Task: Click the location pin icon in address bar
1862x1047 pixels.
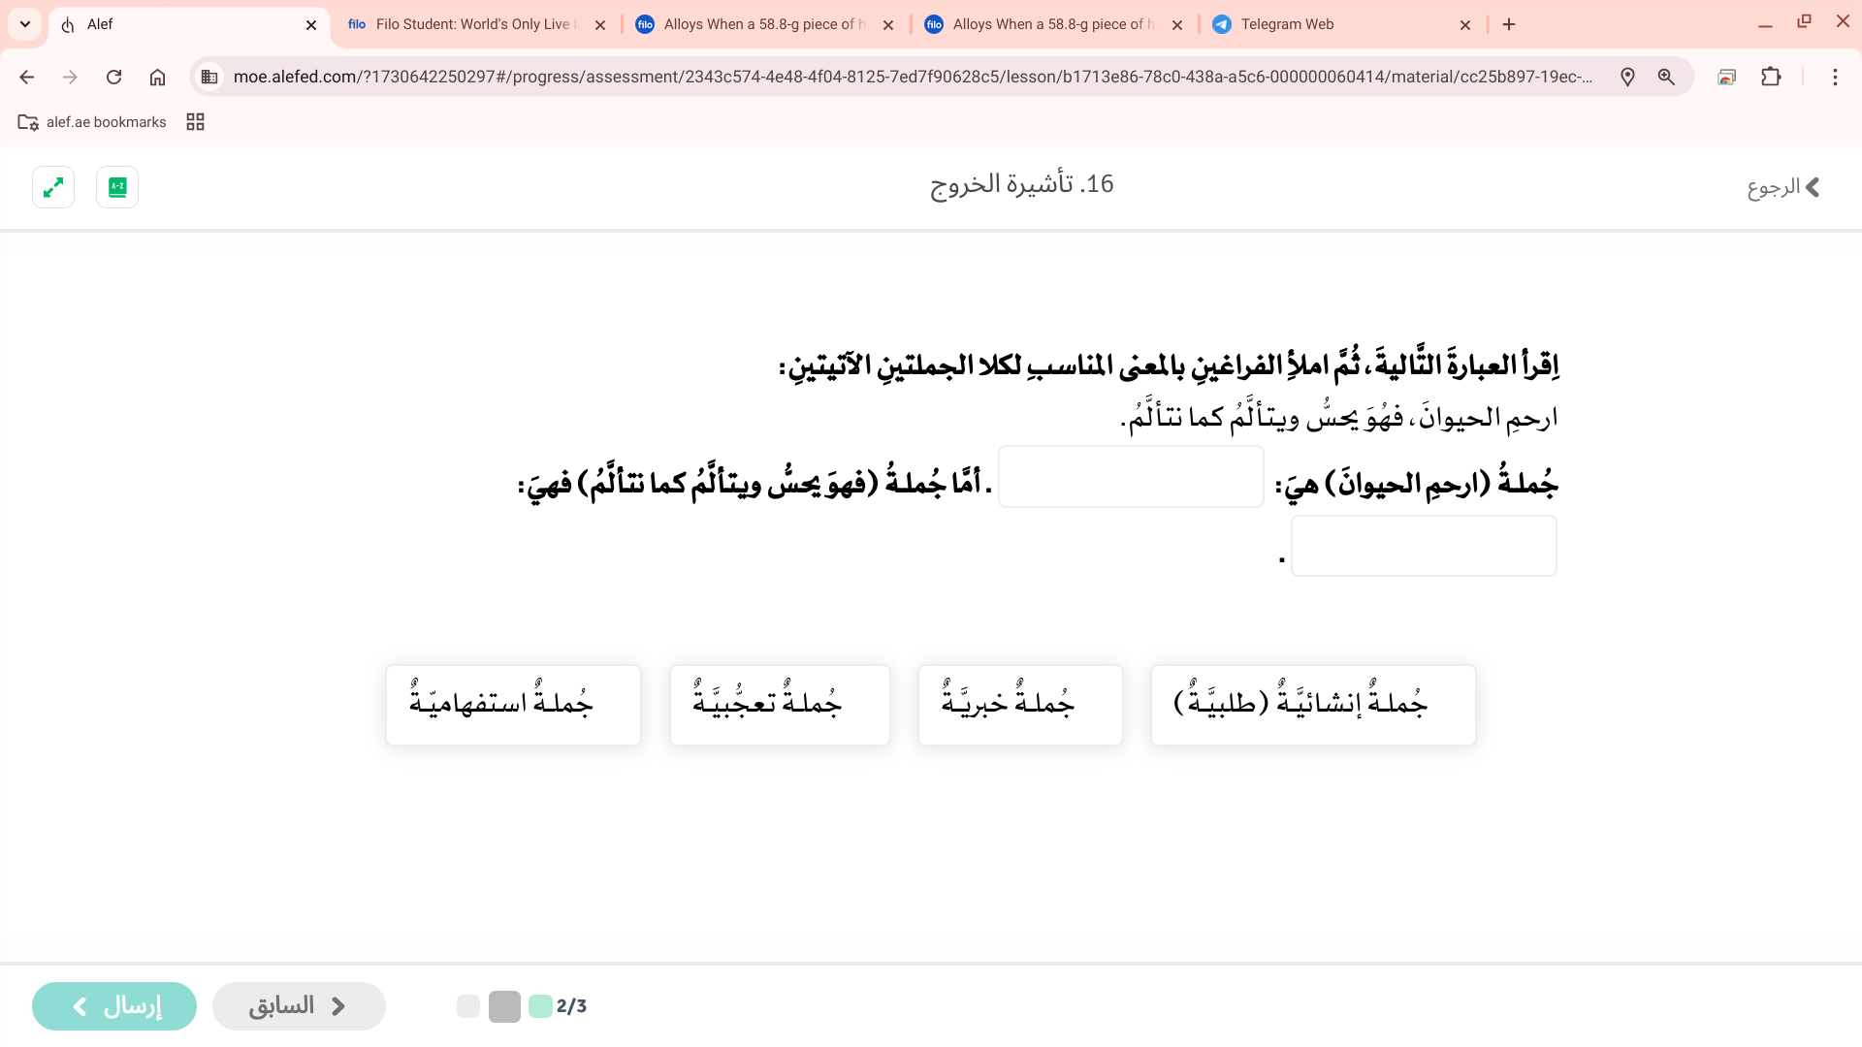Action: pyautogui.click(x=1627, y=77)
